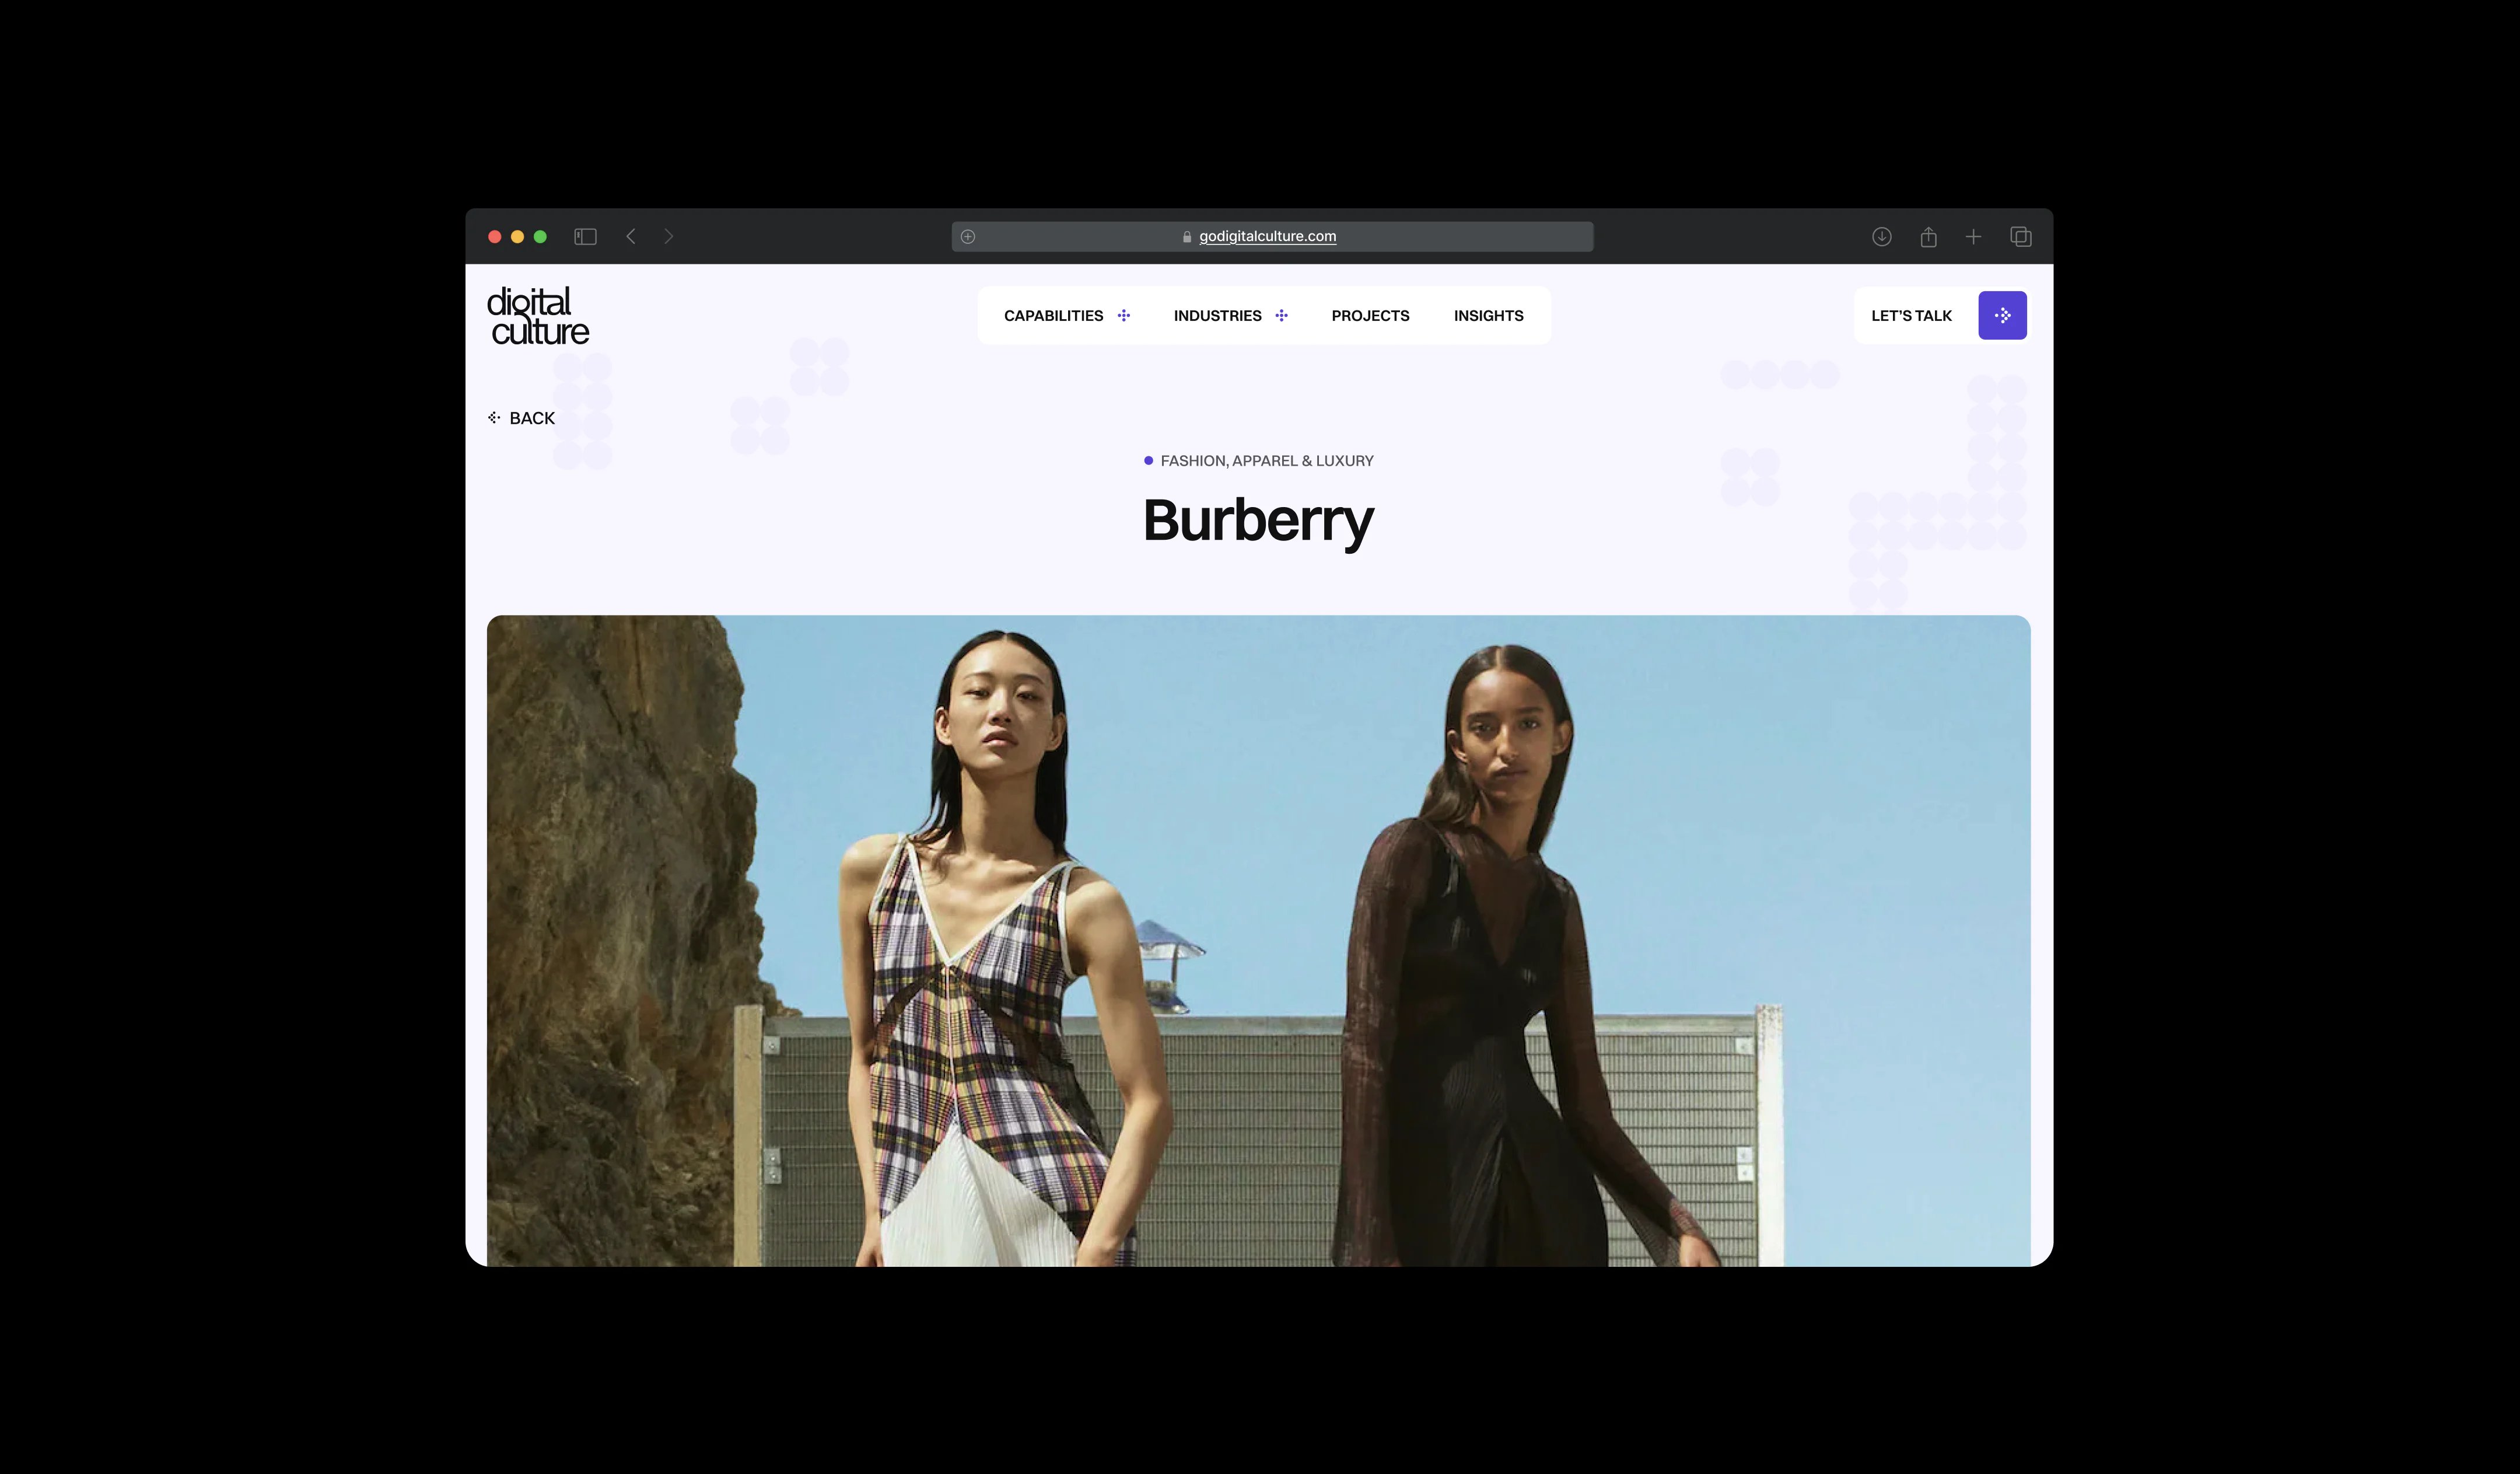Open a new tab with the plus icon
This screenshot has height=1474, width=2520.
coord(1973,237)
